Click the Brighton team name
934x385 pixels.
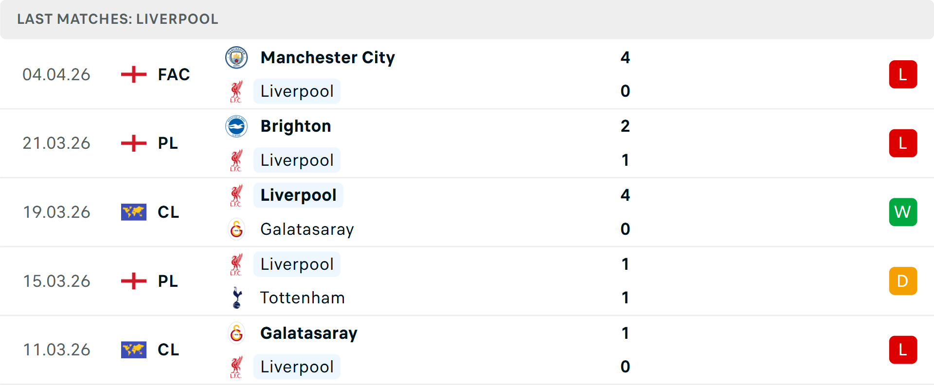coord(295,125)
